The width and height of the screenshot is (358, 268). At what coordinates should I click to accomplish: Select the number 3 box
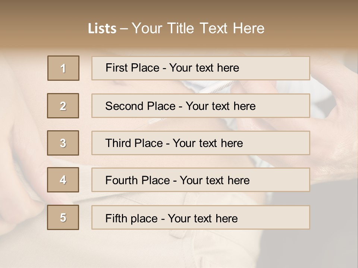tap(63, 143)
